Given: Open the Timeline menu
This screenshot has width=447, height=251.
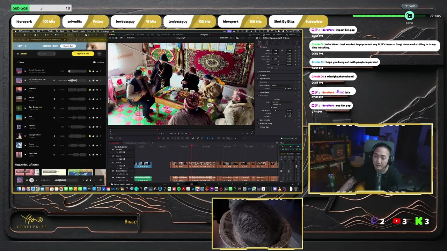Looking at the screenshot, I should (50, 31).
